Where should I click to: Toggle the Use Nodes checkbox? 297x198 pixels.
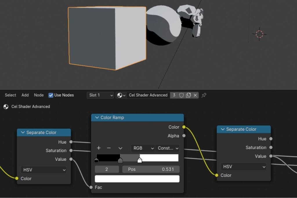click(51, 95)
